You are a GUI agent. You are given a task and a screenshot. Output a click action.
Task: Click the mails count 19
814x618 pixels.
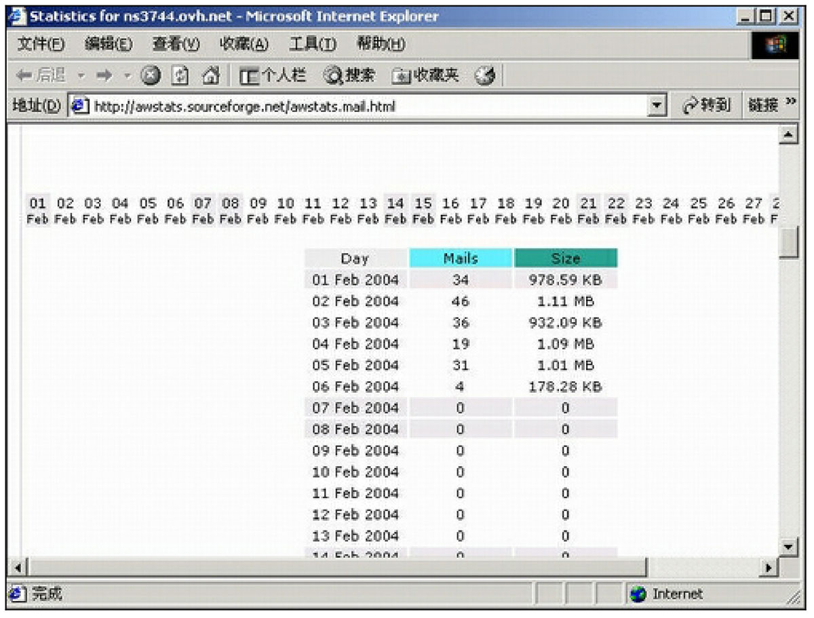tap(461, 344)
